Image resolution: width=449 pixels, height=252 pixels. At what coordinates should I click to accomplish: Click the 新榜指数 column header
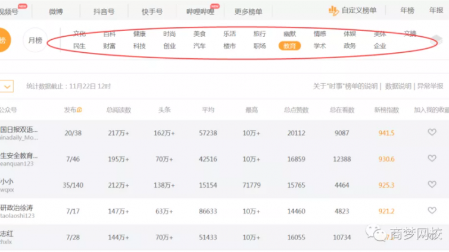tap(386, 110)
